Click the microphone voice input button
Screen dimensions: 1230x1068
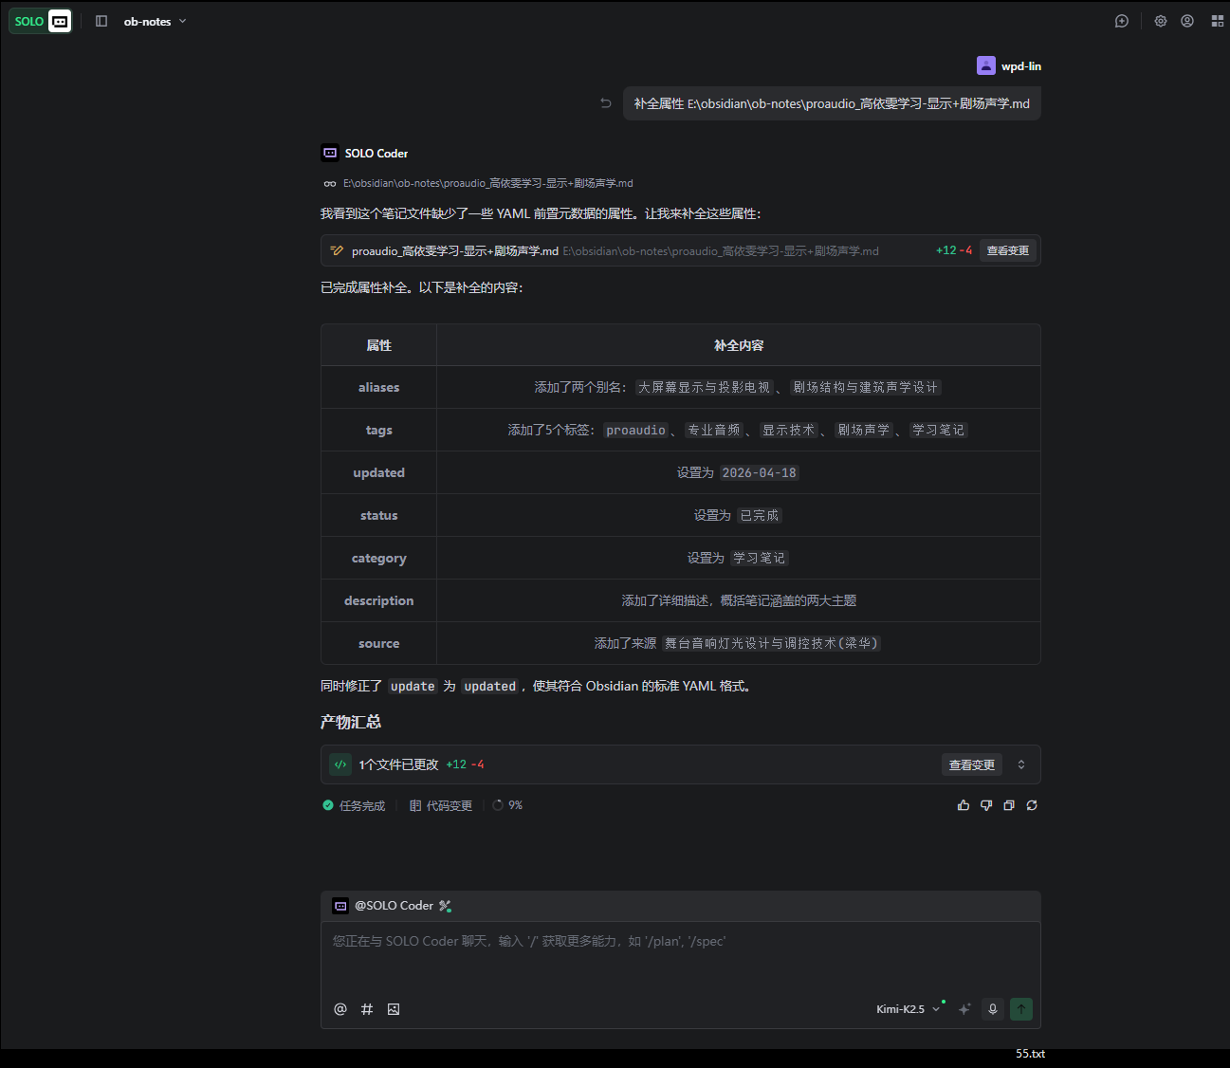click(993, 1009)
